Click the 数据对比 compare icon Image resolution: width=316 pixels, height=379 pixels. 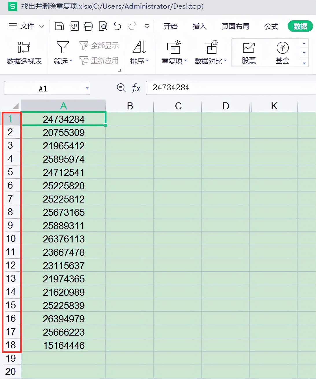pos(210,47)
